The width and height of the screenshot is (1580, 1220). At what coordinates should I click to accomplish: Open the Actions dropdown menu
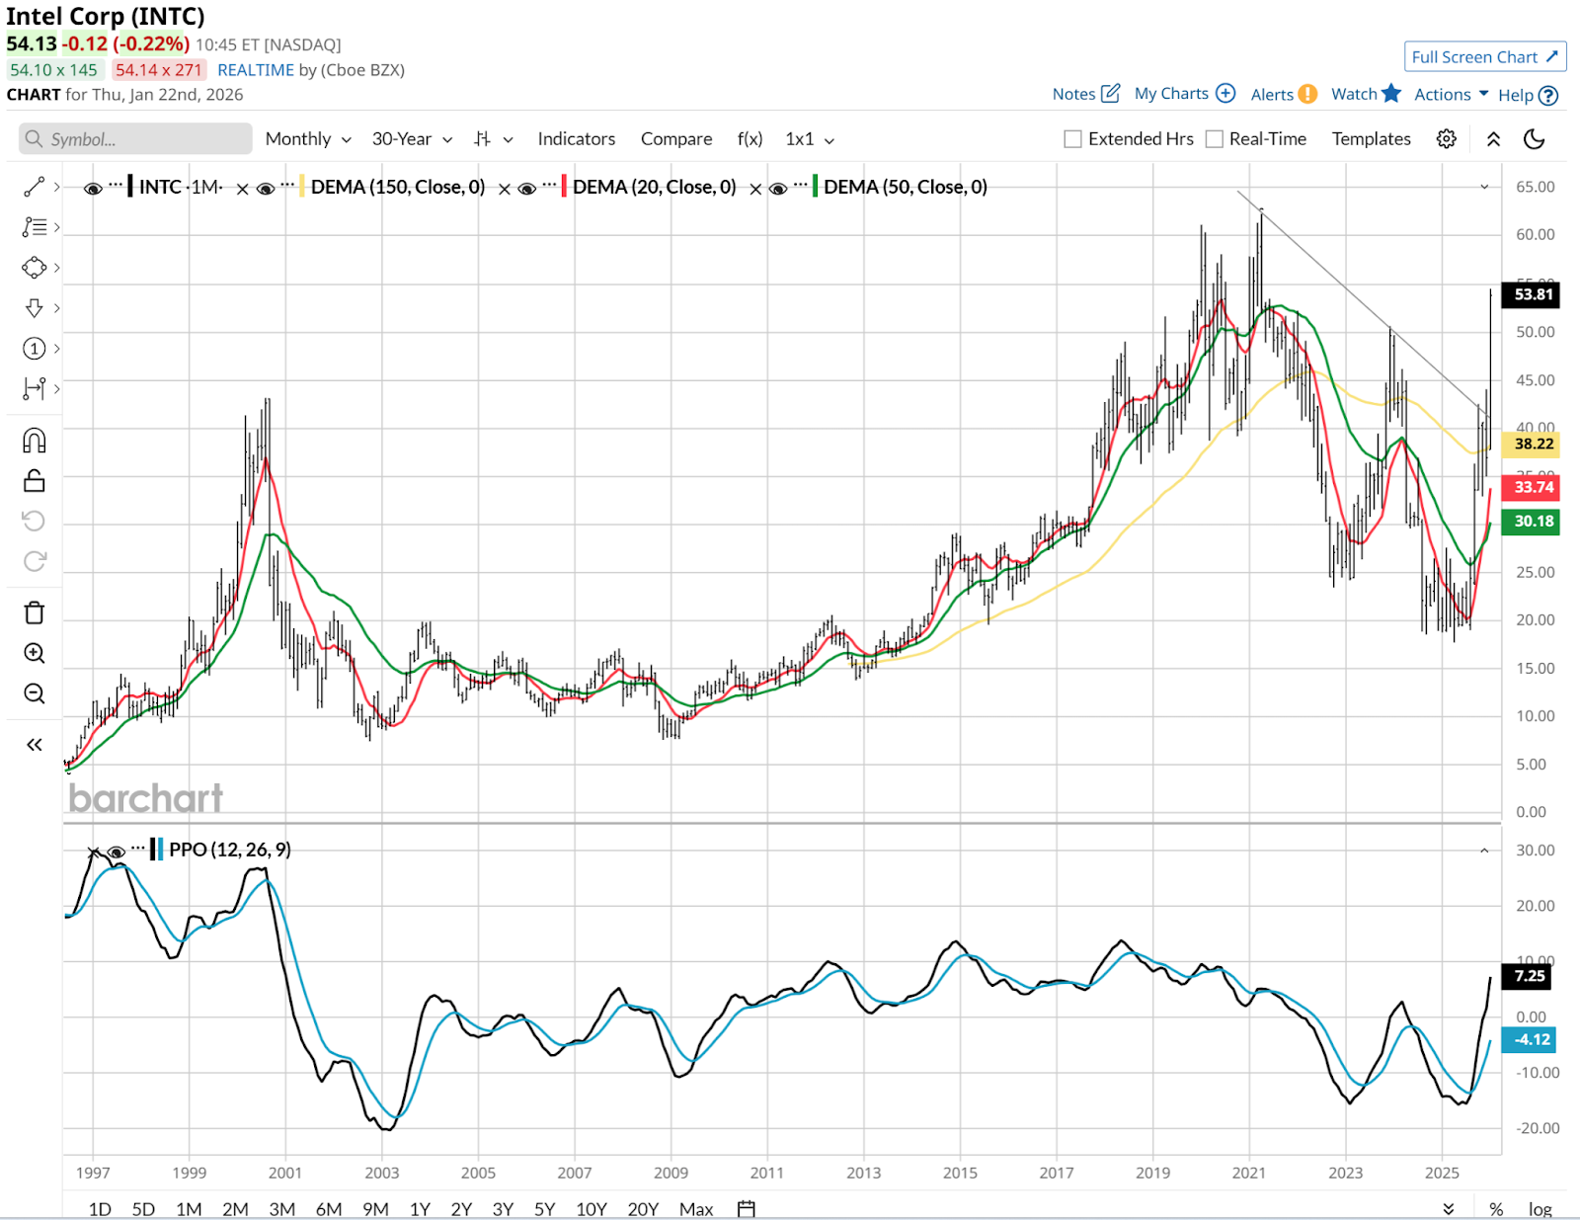pyautogui.click(x=1450, y=94)
